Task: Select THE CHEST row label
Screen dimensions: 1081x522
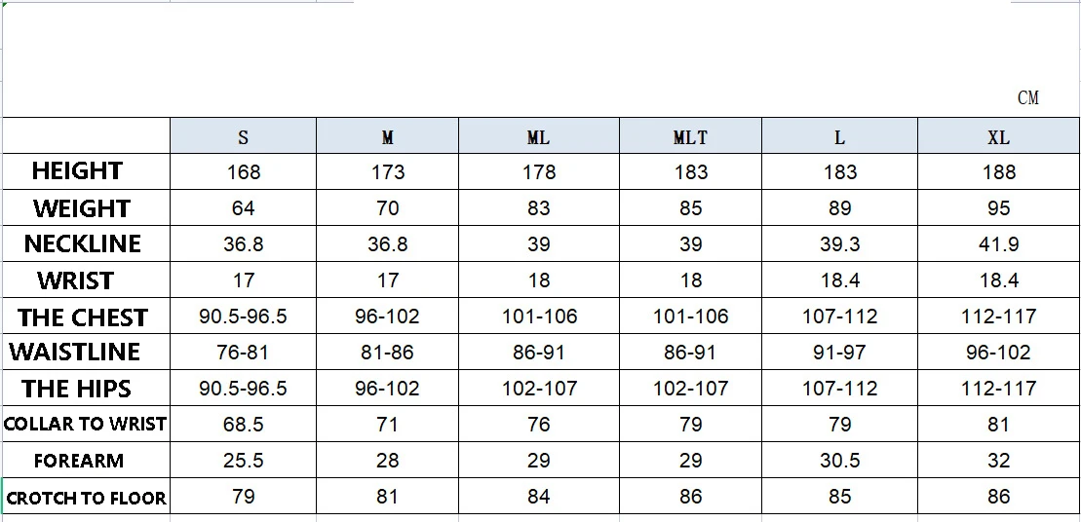Action: point(83,317)
